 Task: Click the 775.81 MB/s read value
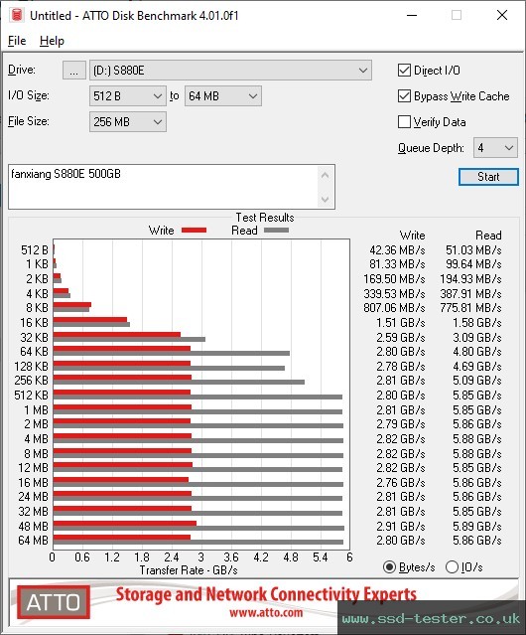tap(470, 308)
